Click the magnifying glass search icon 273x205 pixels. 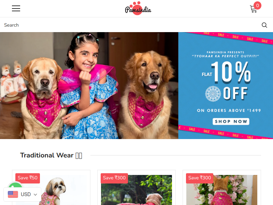pos(264,25)
